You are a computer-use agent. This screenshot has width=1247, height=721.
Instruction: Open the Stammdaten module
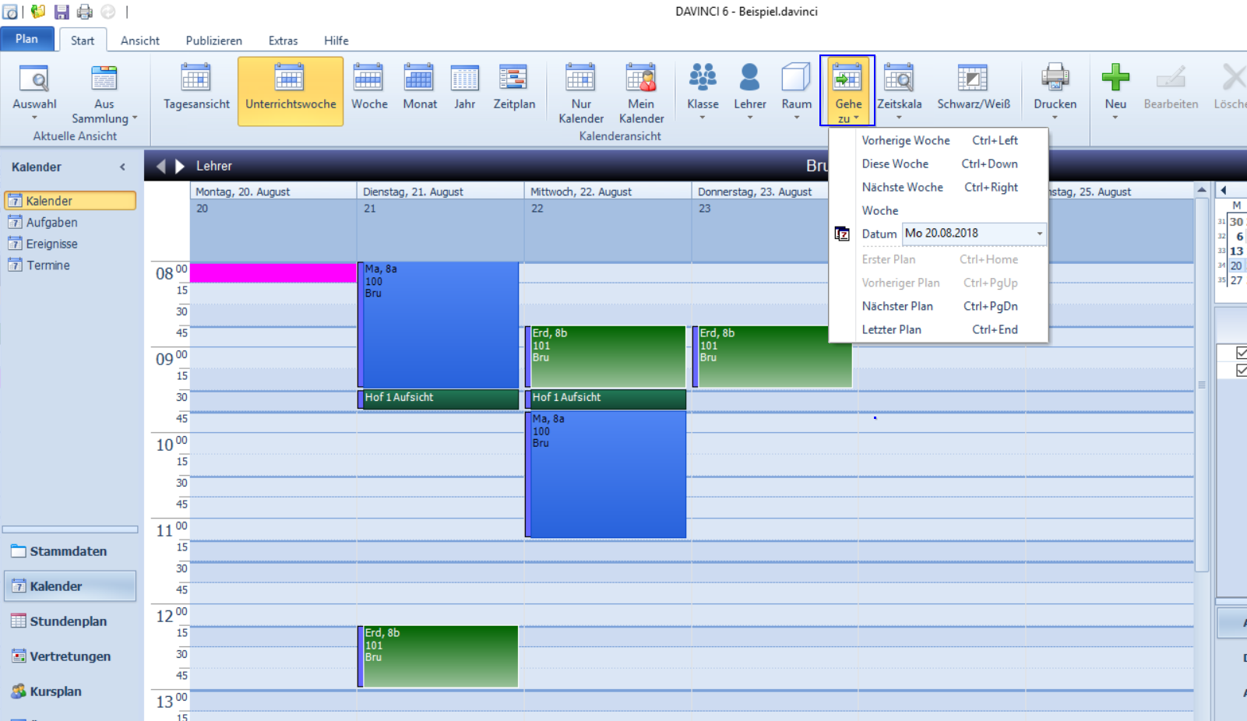(70, 551)
